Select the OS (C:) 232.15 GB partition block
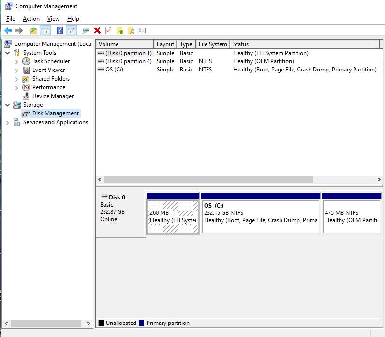Screen dimensions: 385x337 261,213
